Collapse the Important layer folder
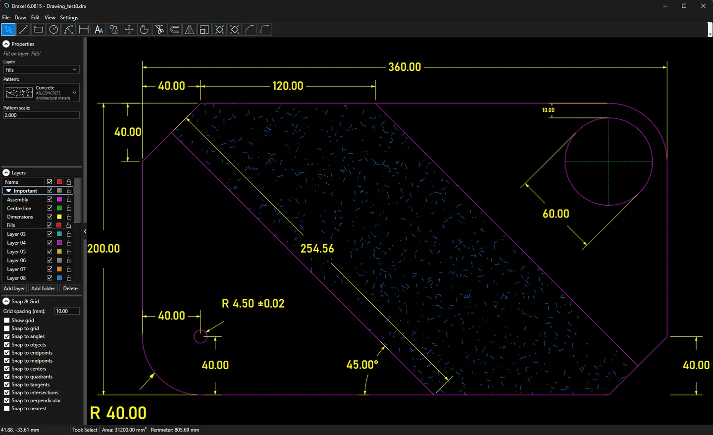Screen dimensions: 713x435 [9, 191]
